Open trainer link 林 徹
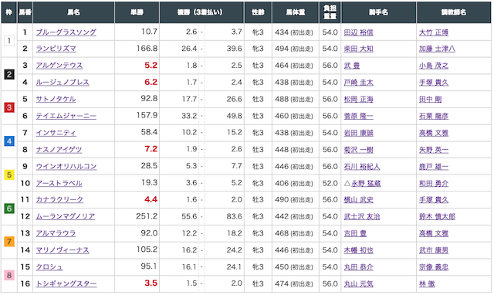494x295 pixels. click(427, 284)
